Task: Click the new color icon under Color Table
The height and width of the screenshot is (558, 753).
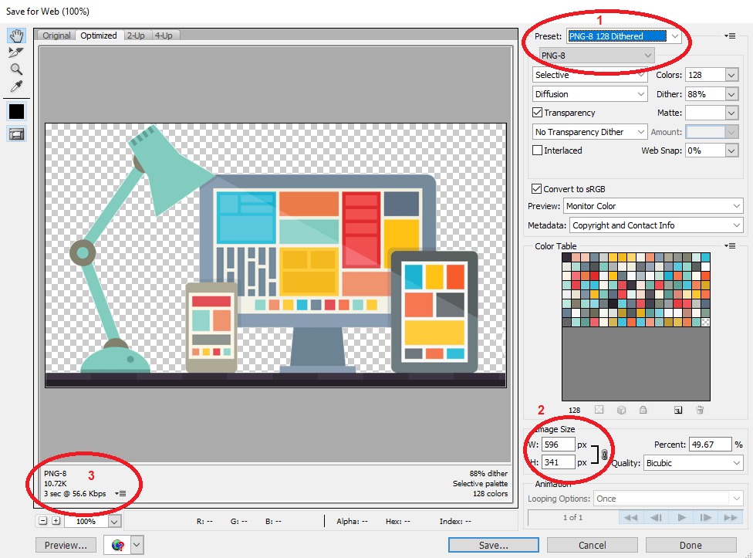Action: pyautogui.click(x=678, y=410)
